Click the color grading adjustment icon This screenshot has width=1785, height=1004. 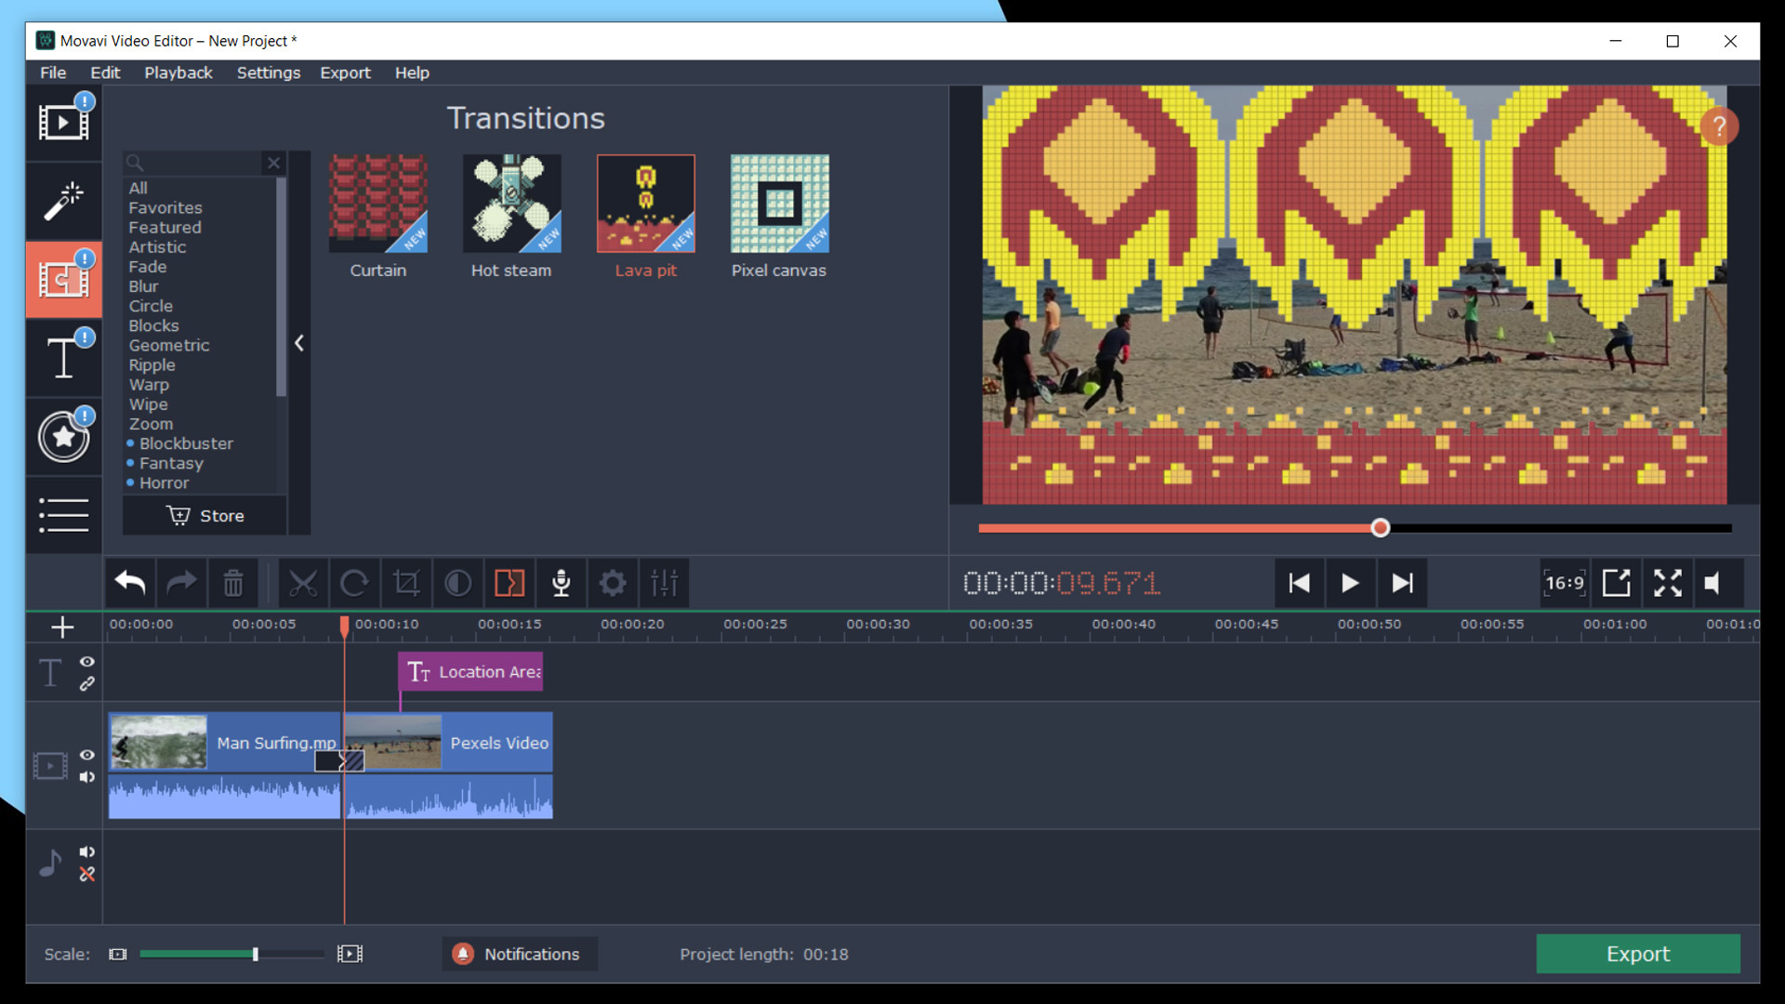(x=456, y=584)
